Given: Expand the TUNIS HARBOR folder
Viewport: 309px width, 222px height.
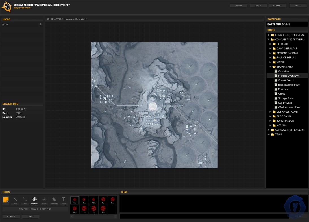Looking at the screenshot, I should coord(270,121).
